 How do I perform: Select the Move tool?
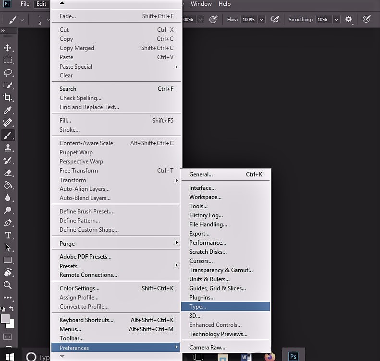[x=8, y=48]
